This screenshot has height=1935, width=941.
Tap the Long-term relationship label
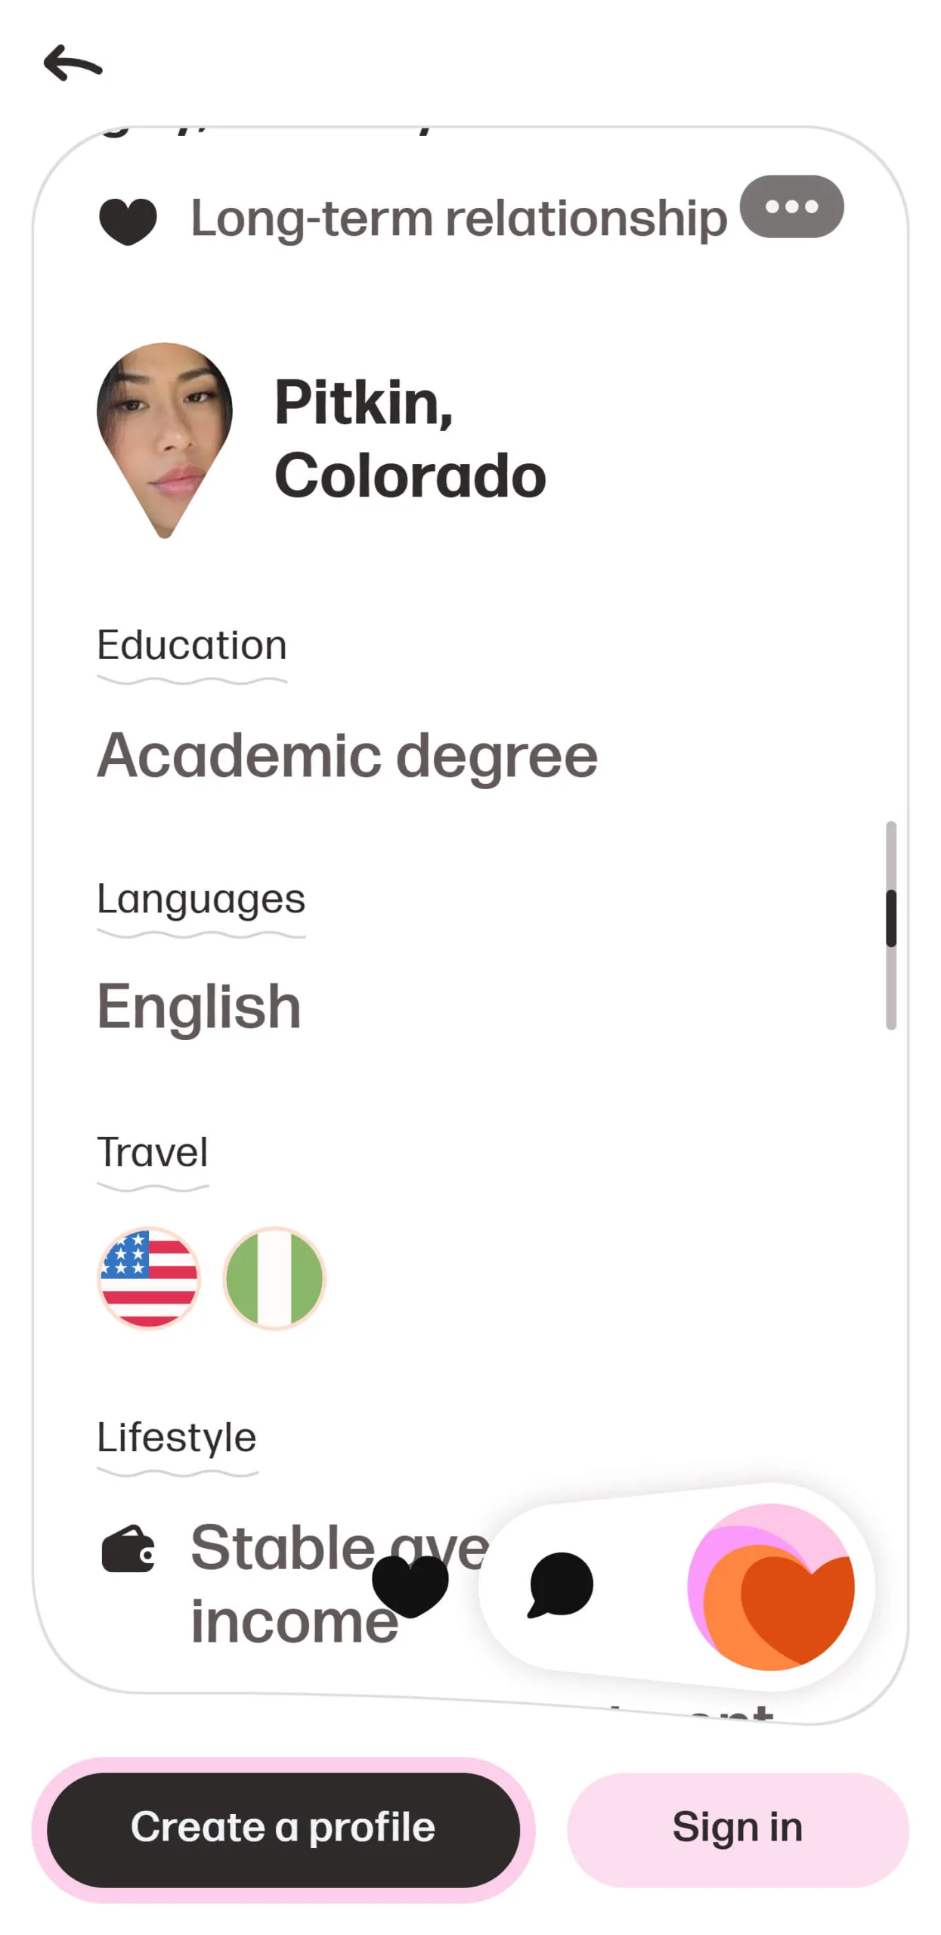click(x=458, y=218)
